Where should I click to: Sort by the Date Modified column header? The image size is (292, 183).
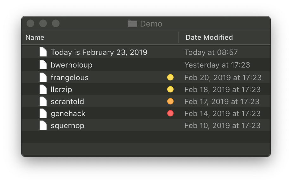[x=209, y=38]
